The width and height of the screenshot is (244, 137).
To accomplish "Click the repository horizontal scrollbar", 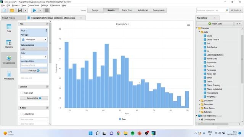I will (x=213, y=124).
